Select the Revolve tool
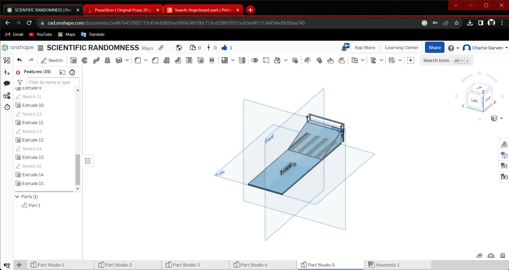 pos(85,60)
